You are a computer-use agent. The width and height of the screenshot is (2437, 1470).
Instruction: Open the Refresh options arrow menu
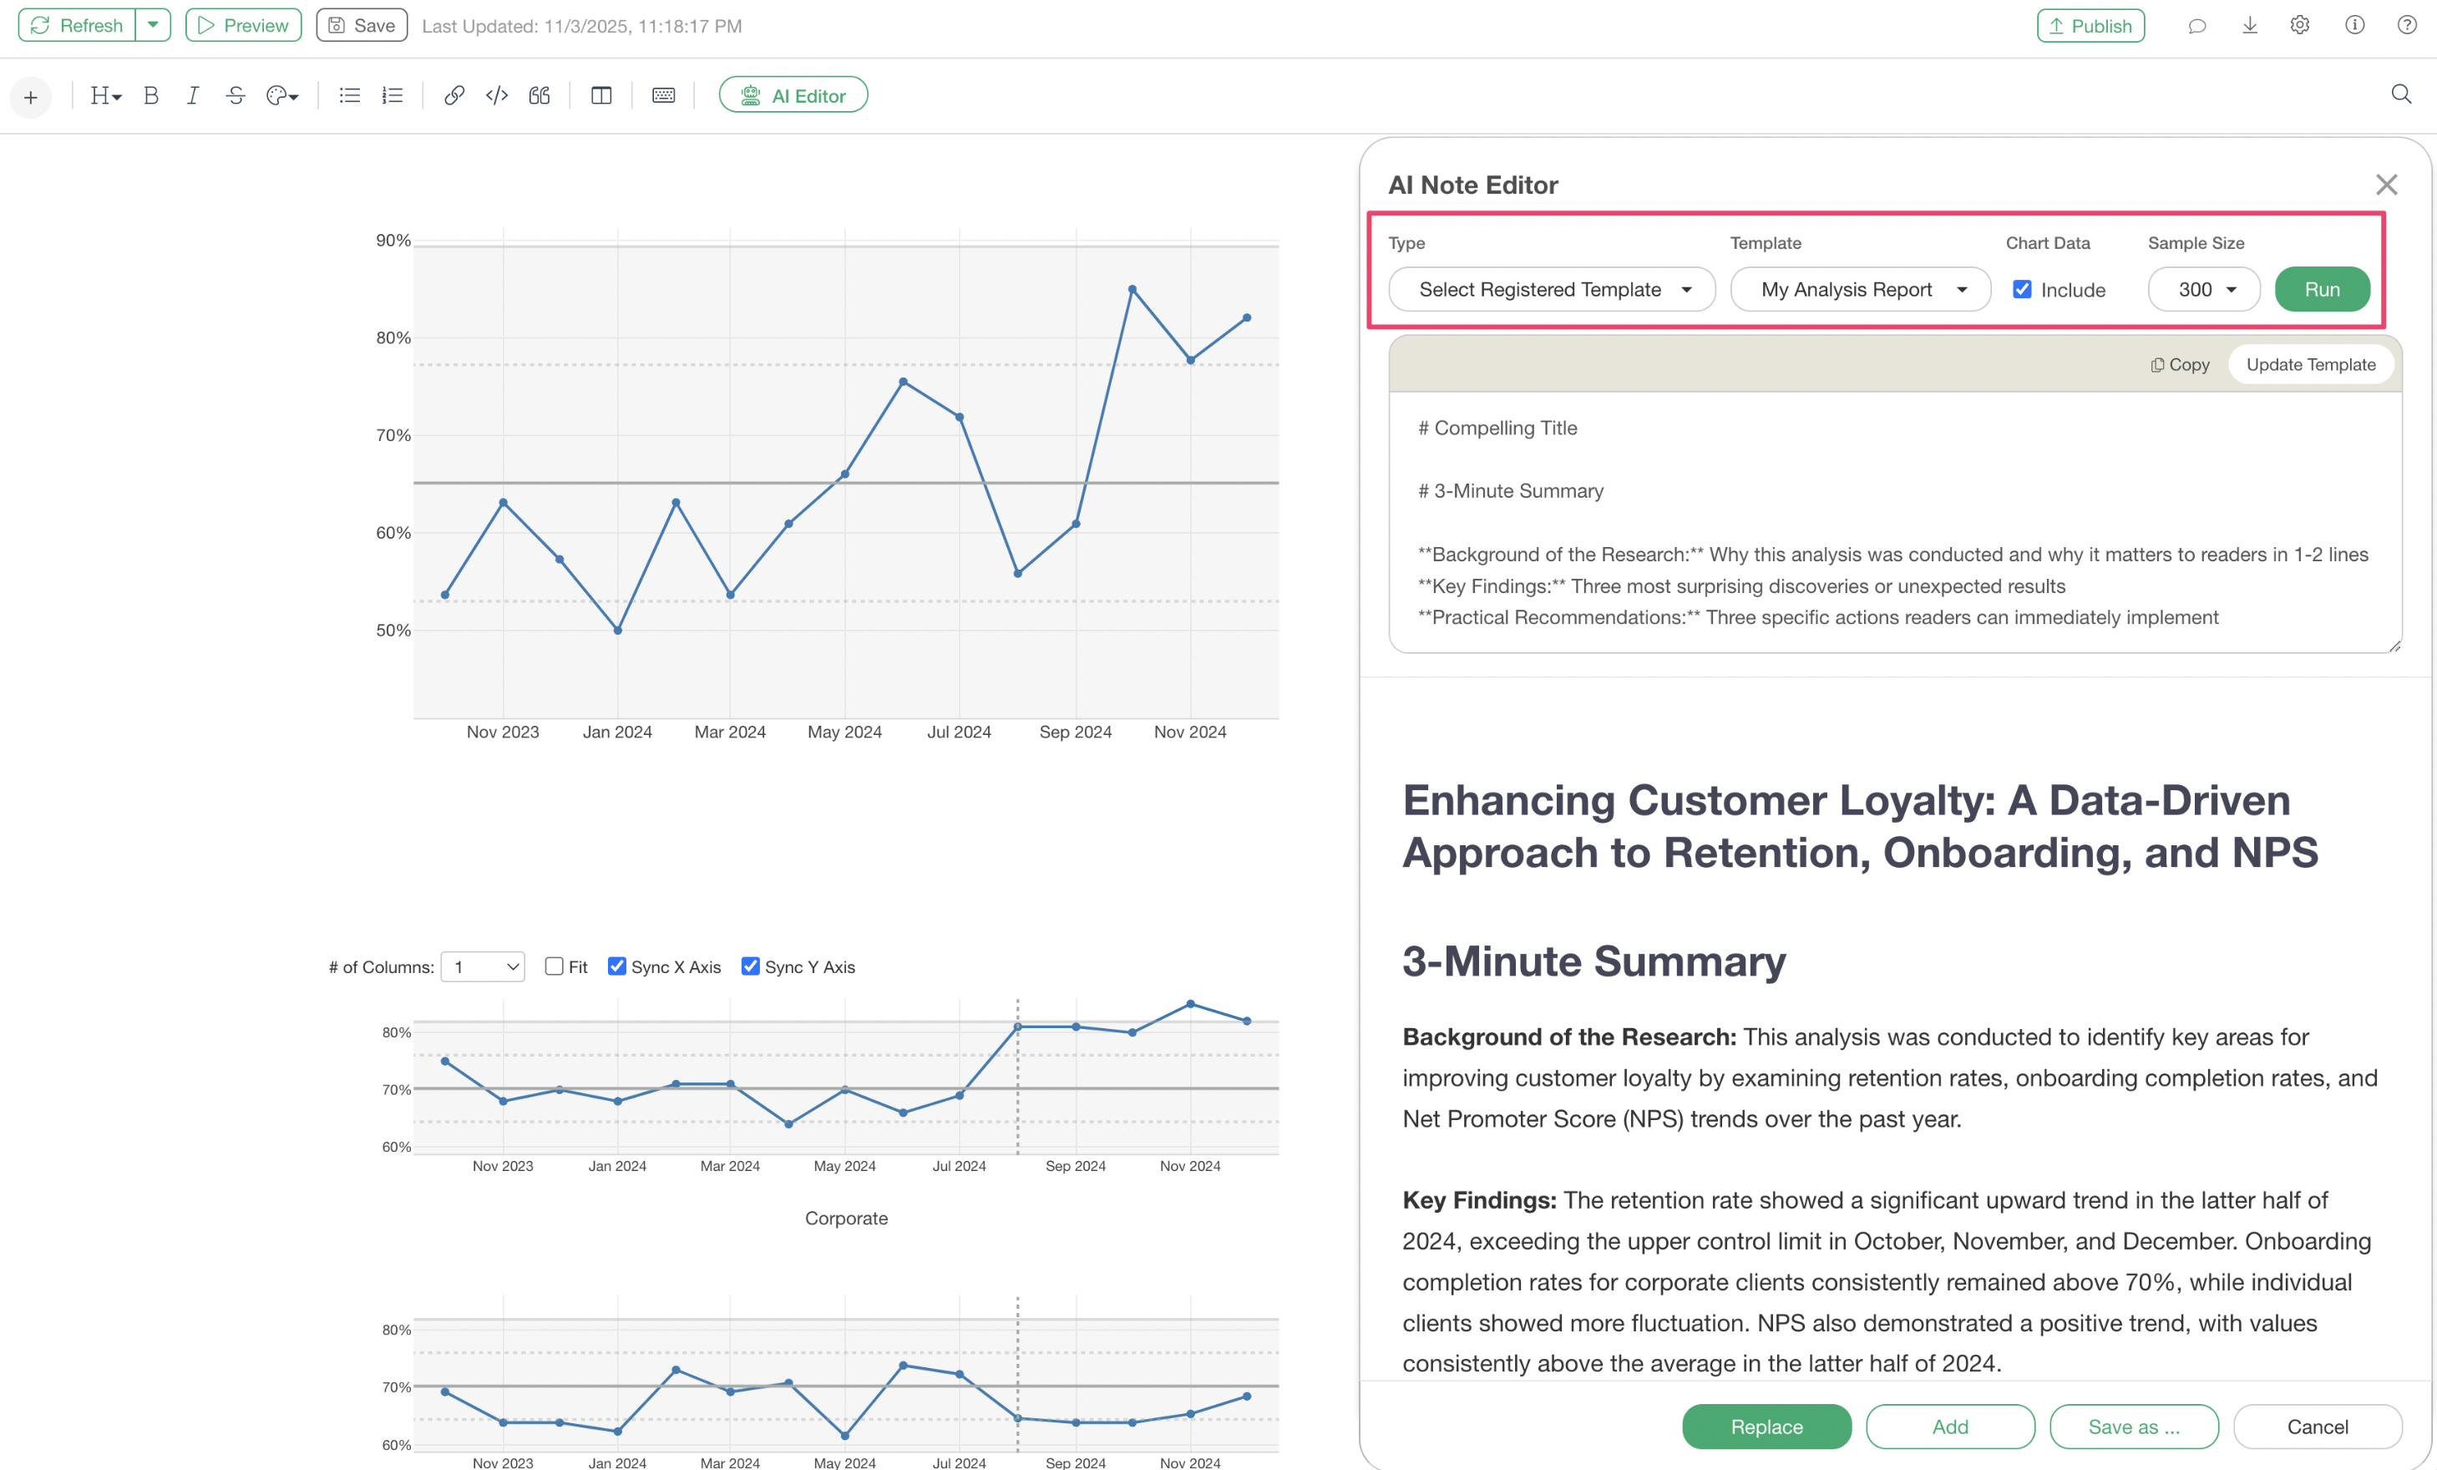(154, 26)
